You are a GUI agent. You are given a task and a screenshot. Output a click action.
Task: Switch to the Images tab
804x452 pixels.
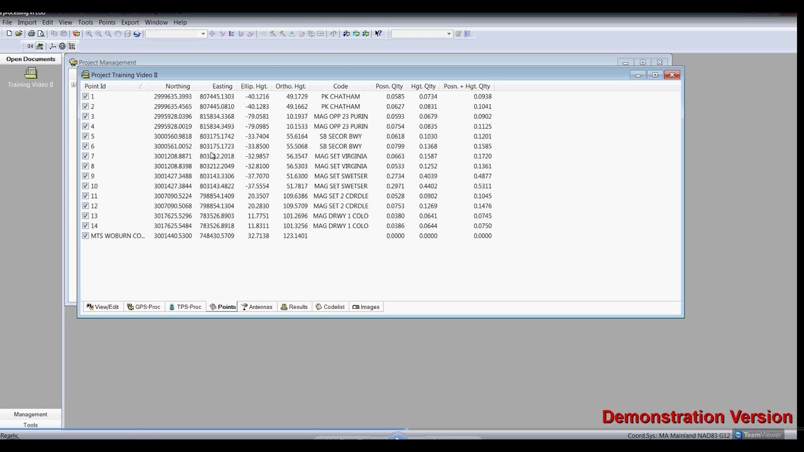tap(366, 307)
